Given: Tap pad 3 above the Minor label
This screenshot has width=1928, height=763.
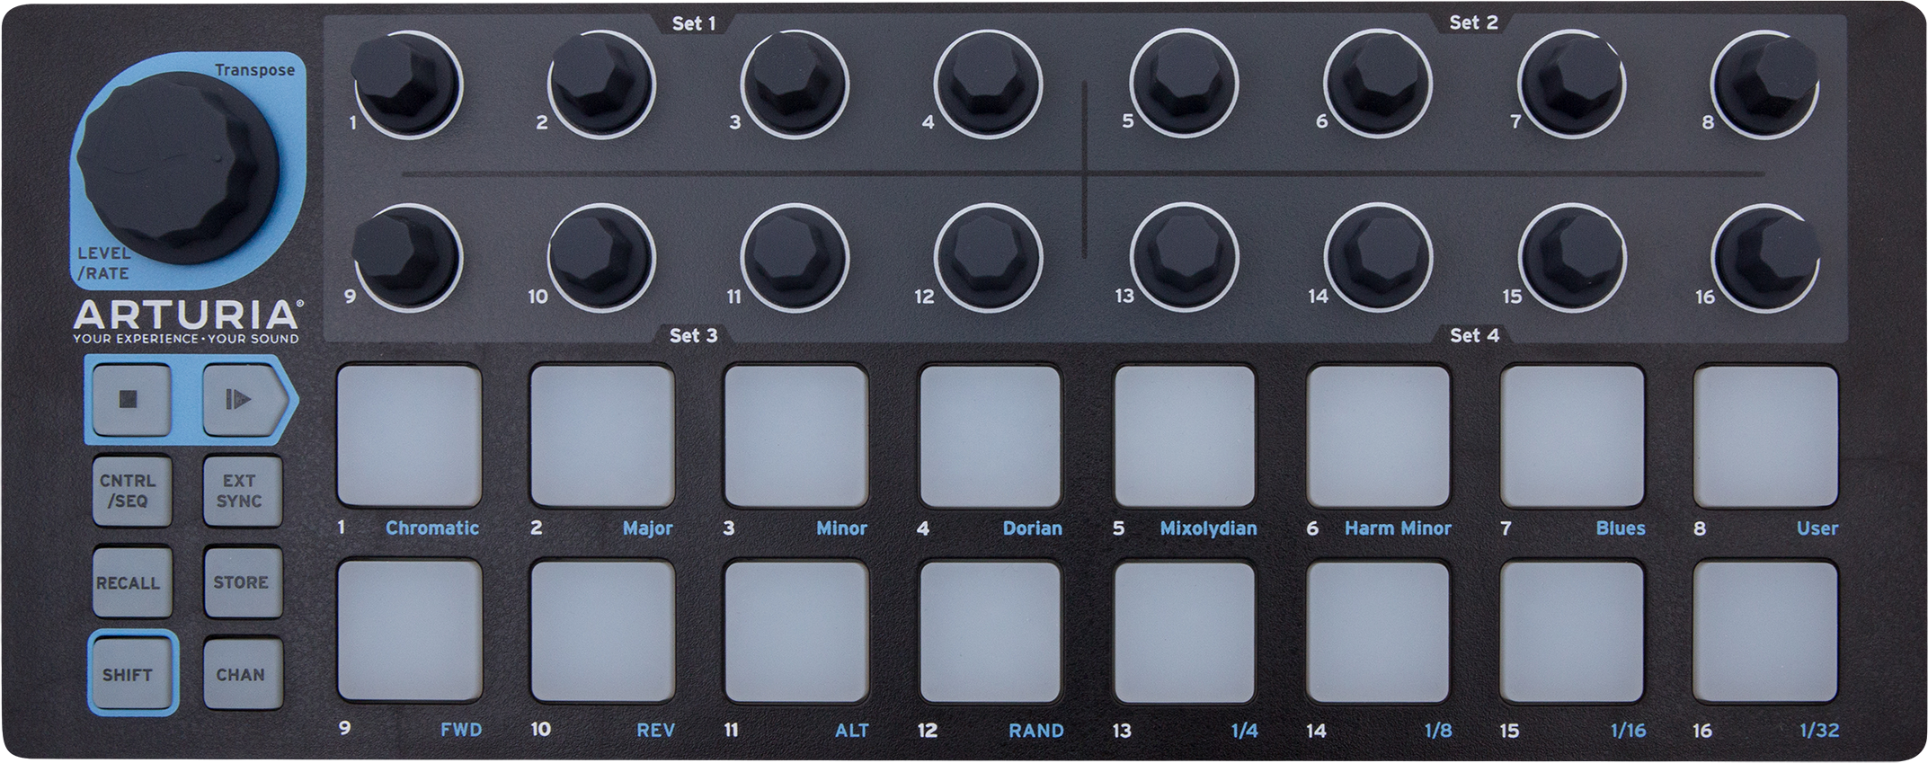Looking at the screenshot, I should 796,436.
